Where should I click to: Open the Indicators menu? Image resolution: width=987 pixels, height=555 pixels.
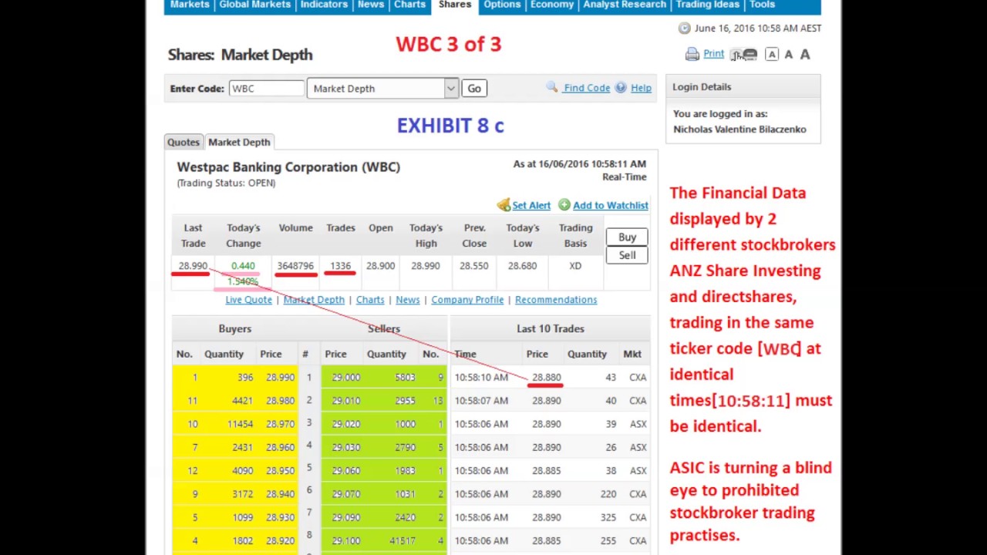(x=324, y=5)
